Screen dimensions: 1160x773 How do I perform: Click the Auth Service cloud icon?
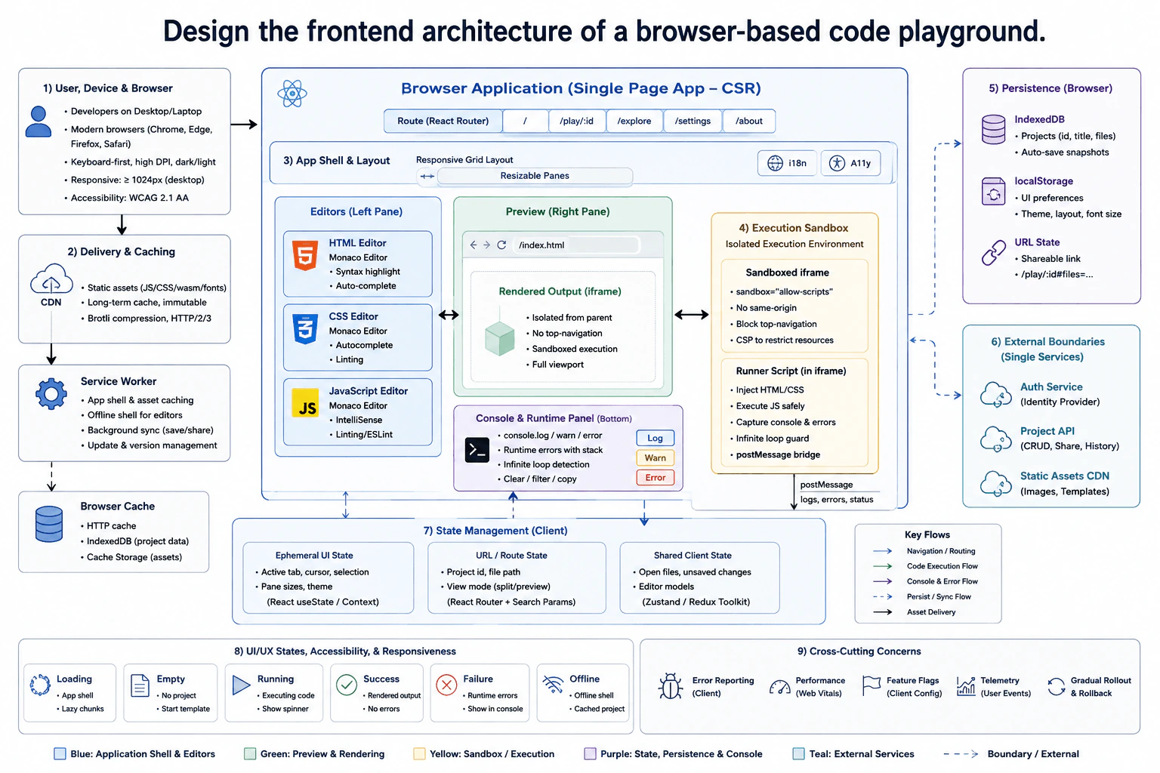[x=996, y=395]
